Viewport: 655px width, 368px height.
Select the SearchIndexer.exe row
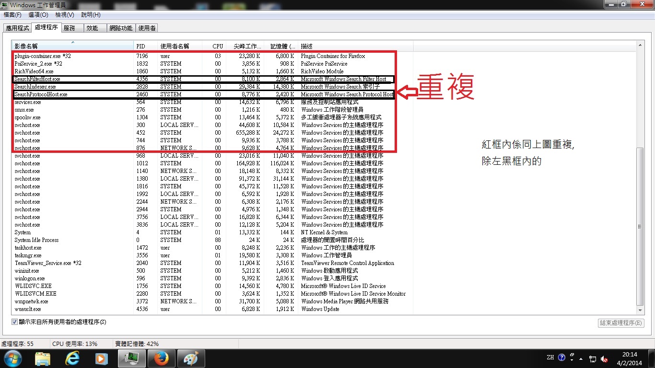(x=212, y=87)
